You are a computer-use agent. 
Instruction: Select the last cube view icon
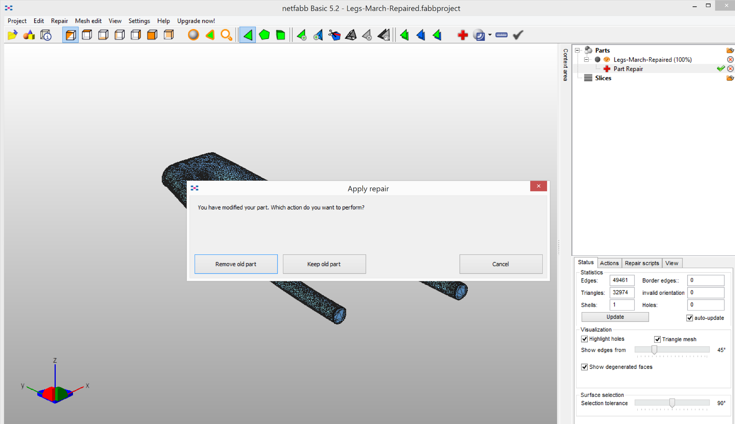coord(169,35)
